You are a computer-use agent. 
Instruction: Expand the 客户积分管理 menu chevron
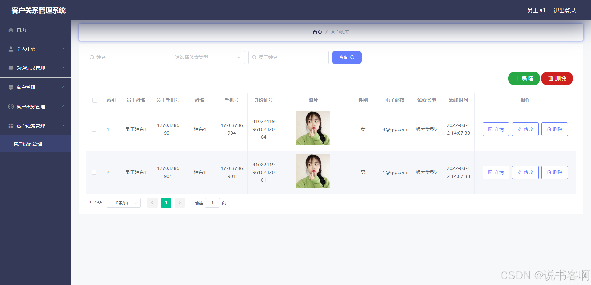click(63, 106)
